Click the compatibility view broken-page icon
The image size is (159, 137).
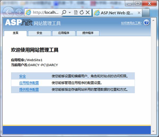coord(76,12)
